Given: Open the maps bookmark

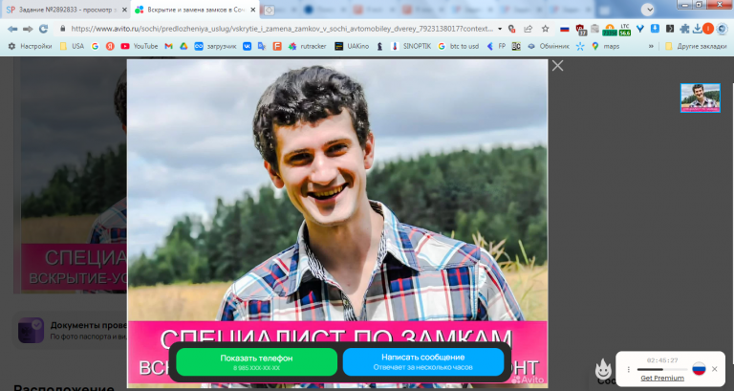Looking at the screenshot, I should click(605, 46).
